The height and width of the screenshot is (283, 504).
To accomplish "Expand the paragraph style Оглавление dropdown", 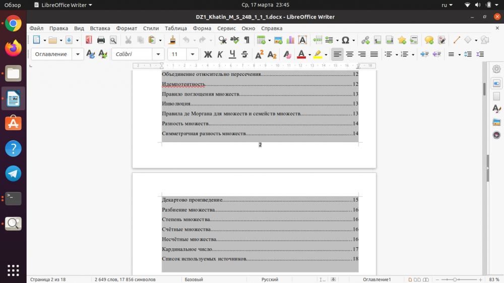I will point(78,54).
